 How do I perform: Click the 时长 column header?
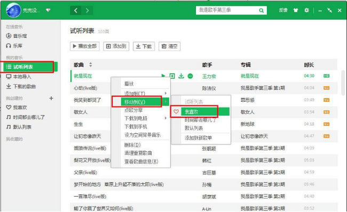click(x=309, y=64)
